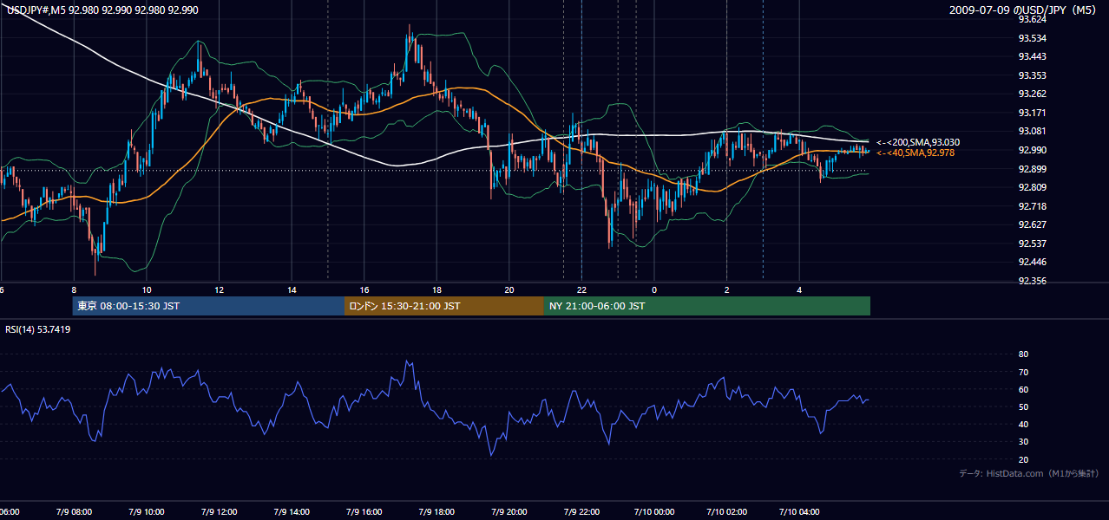The width and height of the screenshot is (1109, 520).
Task: Click hour tick 0 under the price chart
Action: [x=654, y=289]
